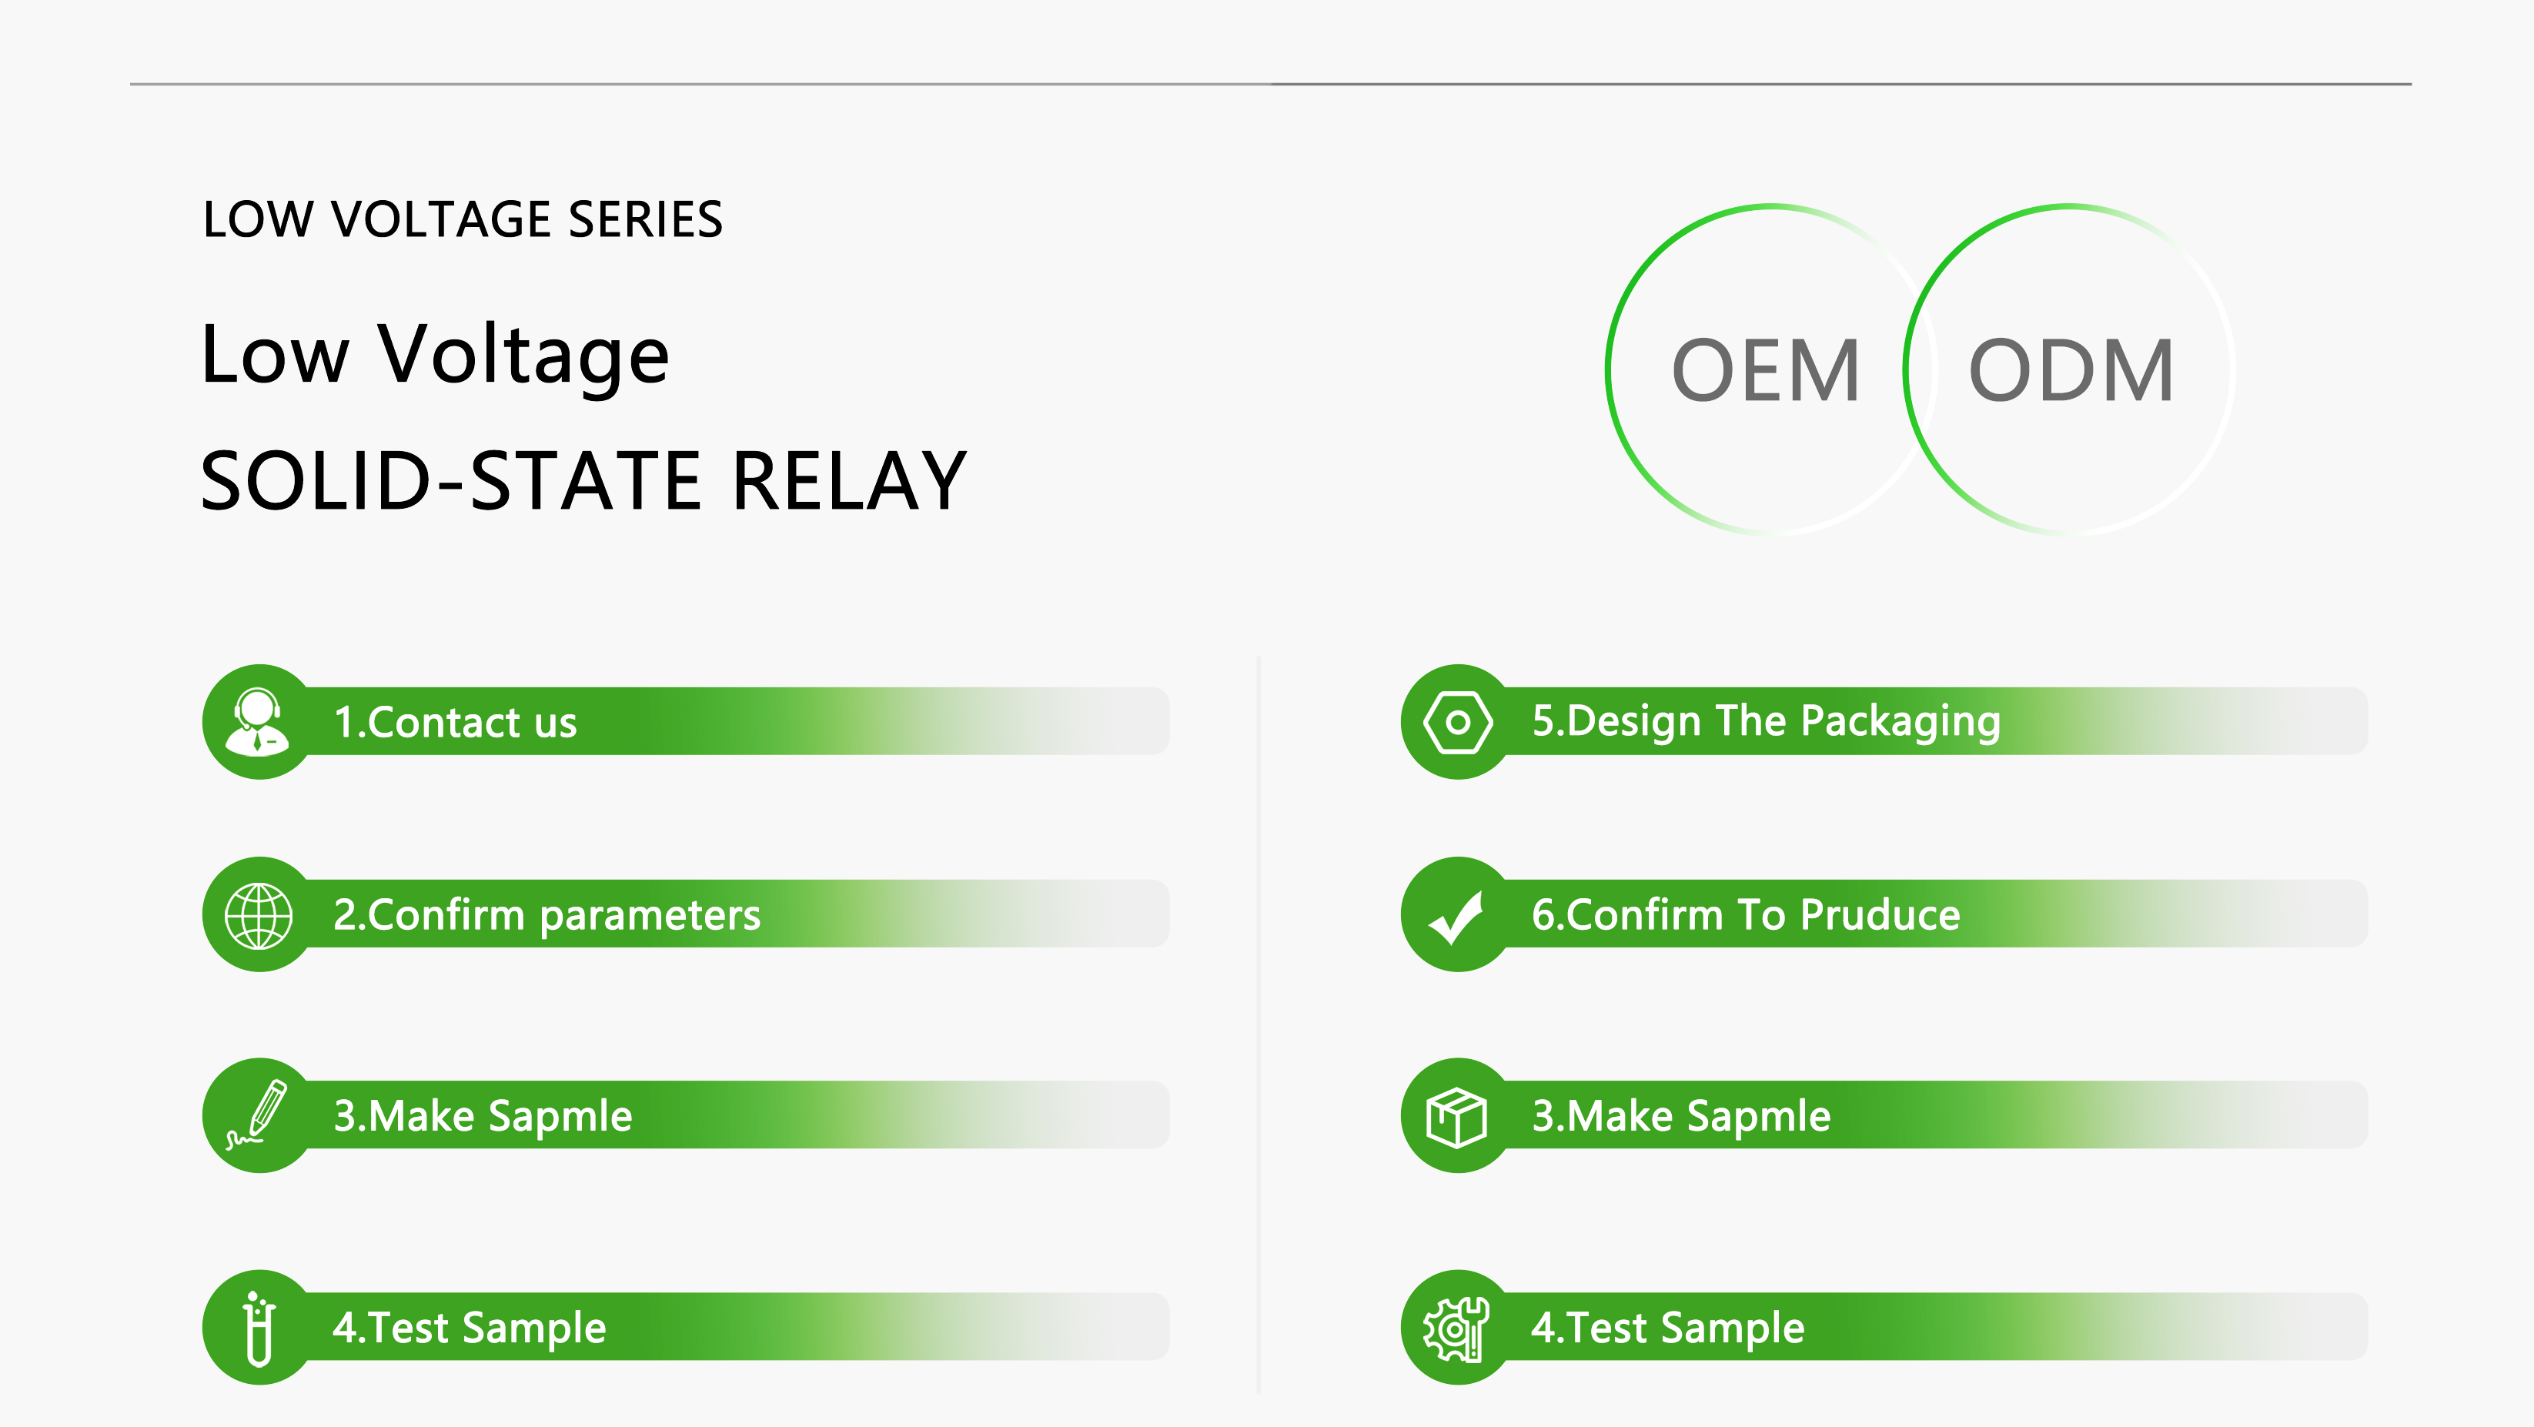Click the customer service headset icon

pyautogui.click(x=258, y=721)
